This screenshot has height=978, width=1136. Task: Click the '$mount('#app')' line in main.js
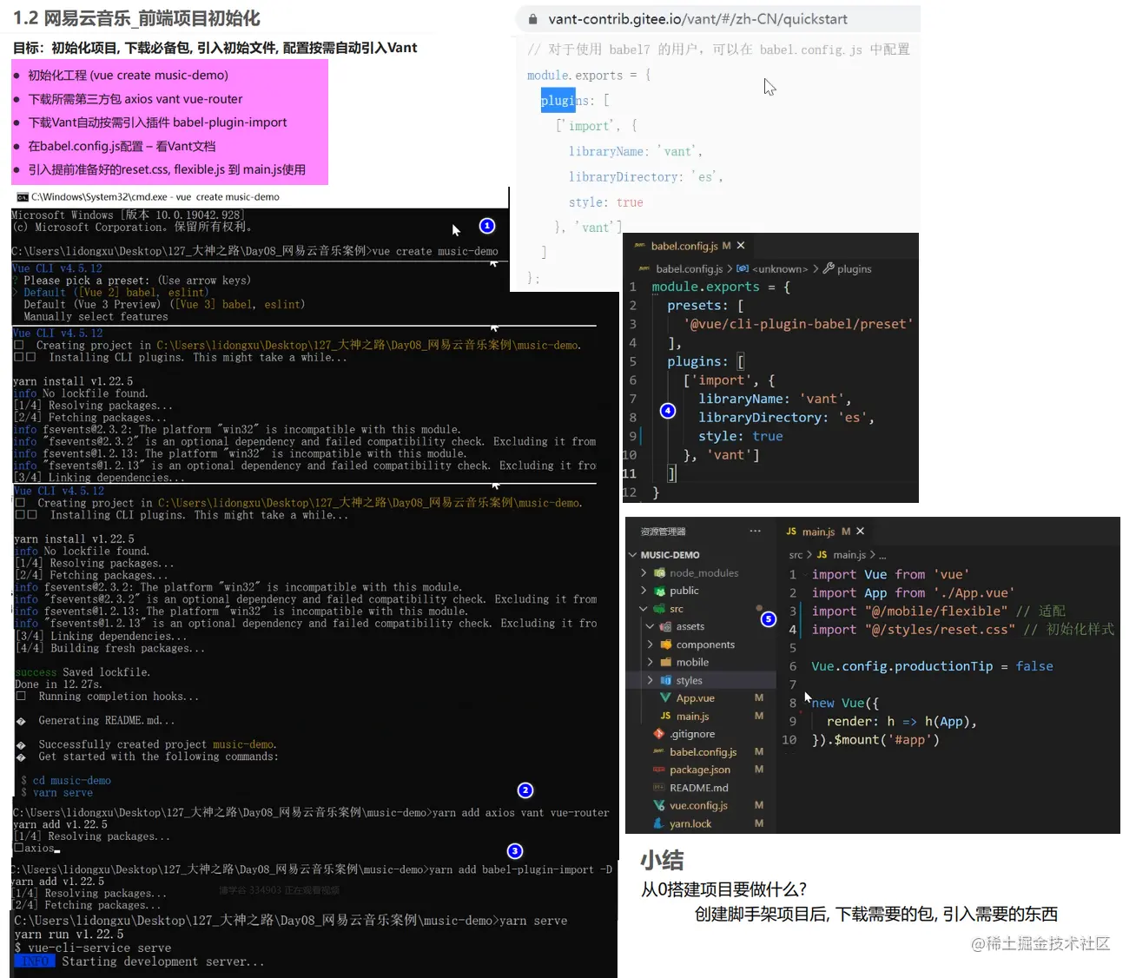click(875, 740)
